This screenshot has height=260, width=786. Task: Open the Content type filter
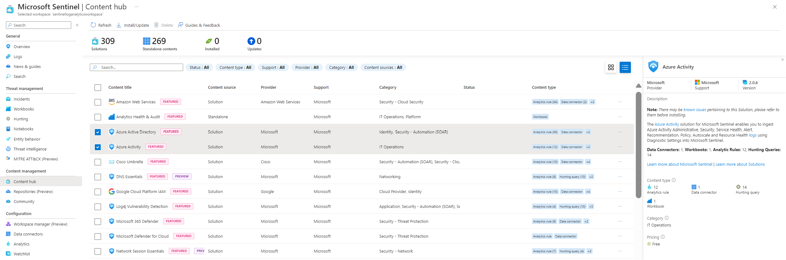[235, 67]
